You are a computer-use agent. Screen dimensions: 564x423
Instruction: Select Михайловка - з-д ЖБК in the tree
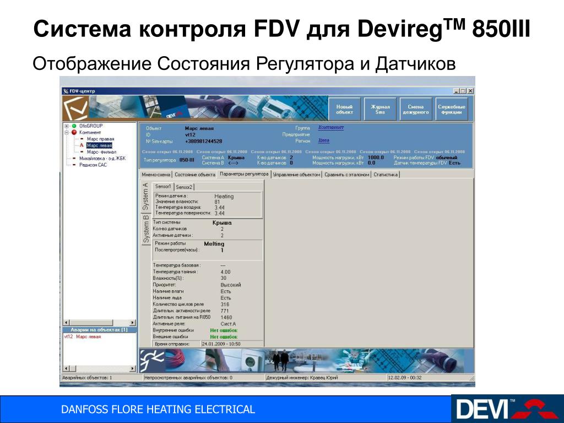[x=102, y=158]
